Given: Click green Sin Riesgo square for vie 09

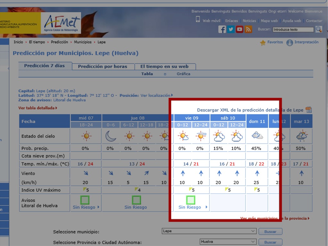Looking at the screenshot, I should click(191, 200).
